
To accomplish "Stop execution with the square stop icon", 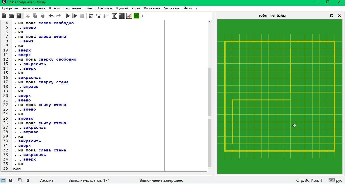I will click(x=82, y=16).
